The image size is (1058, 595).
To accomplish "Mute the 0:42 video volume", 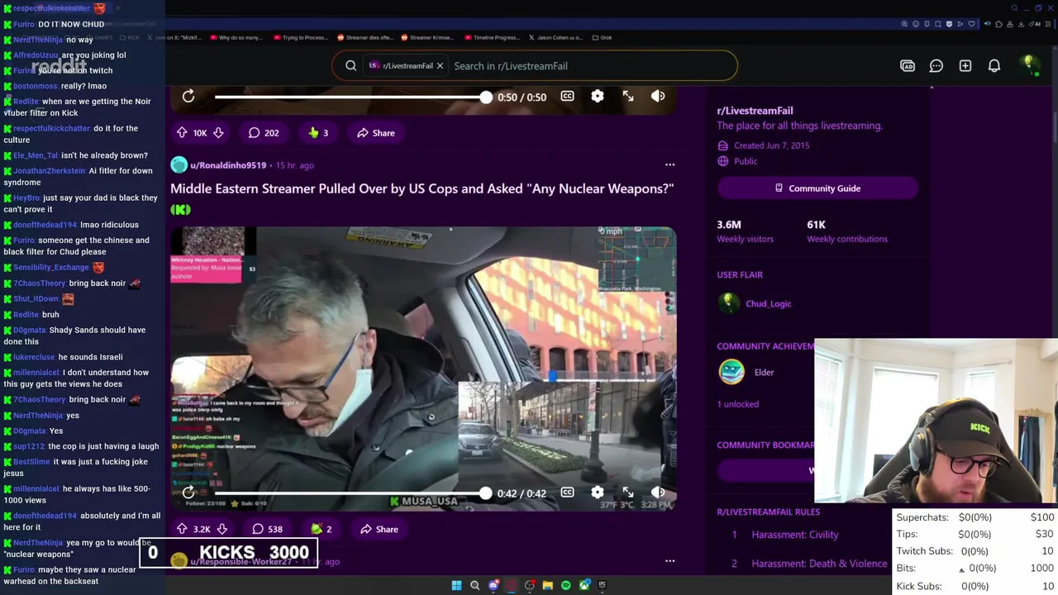I will click(658, 493).
